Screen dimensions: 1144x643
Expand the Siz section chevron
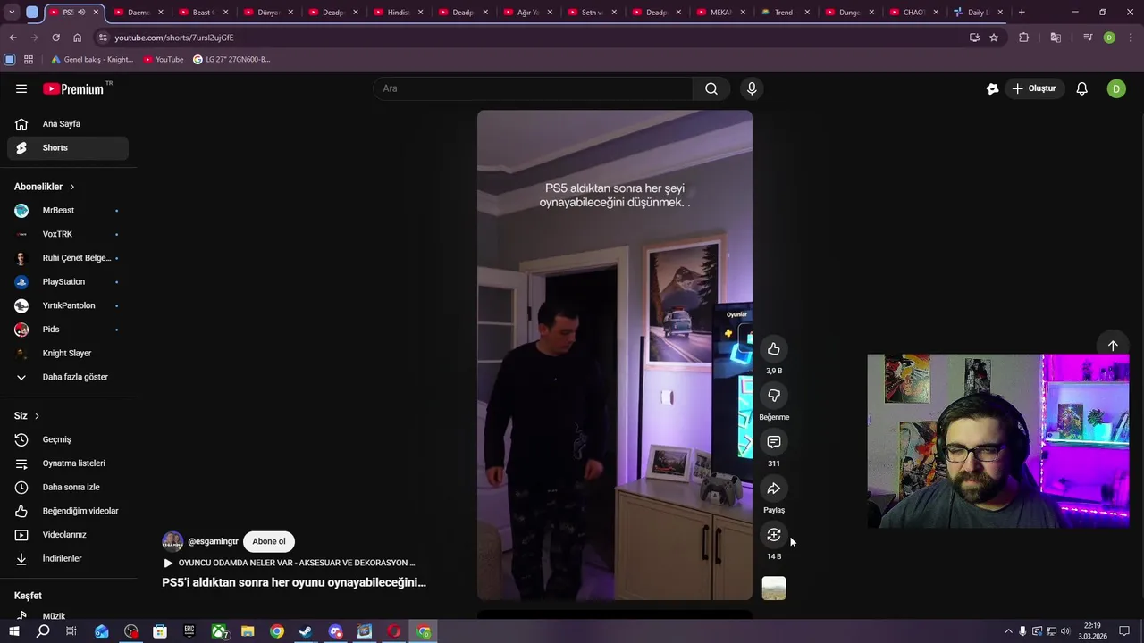pyautogui.click(x=37, y=416)
